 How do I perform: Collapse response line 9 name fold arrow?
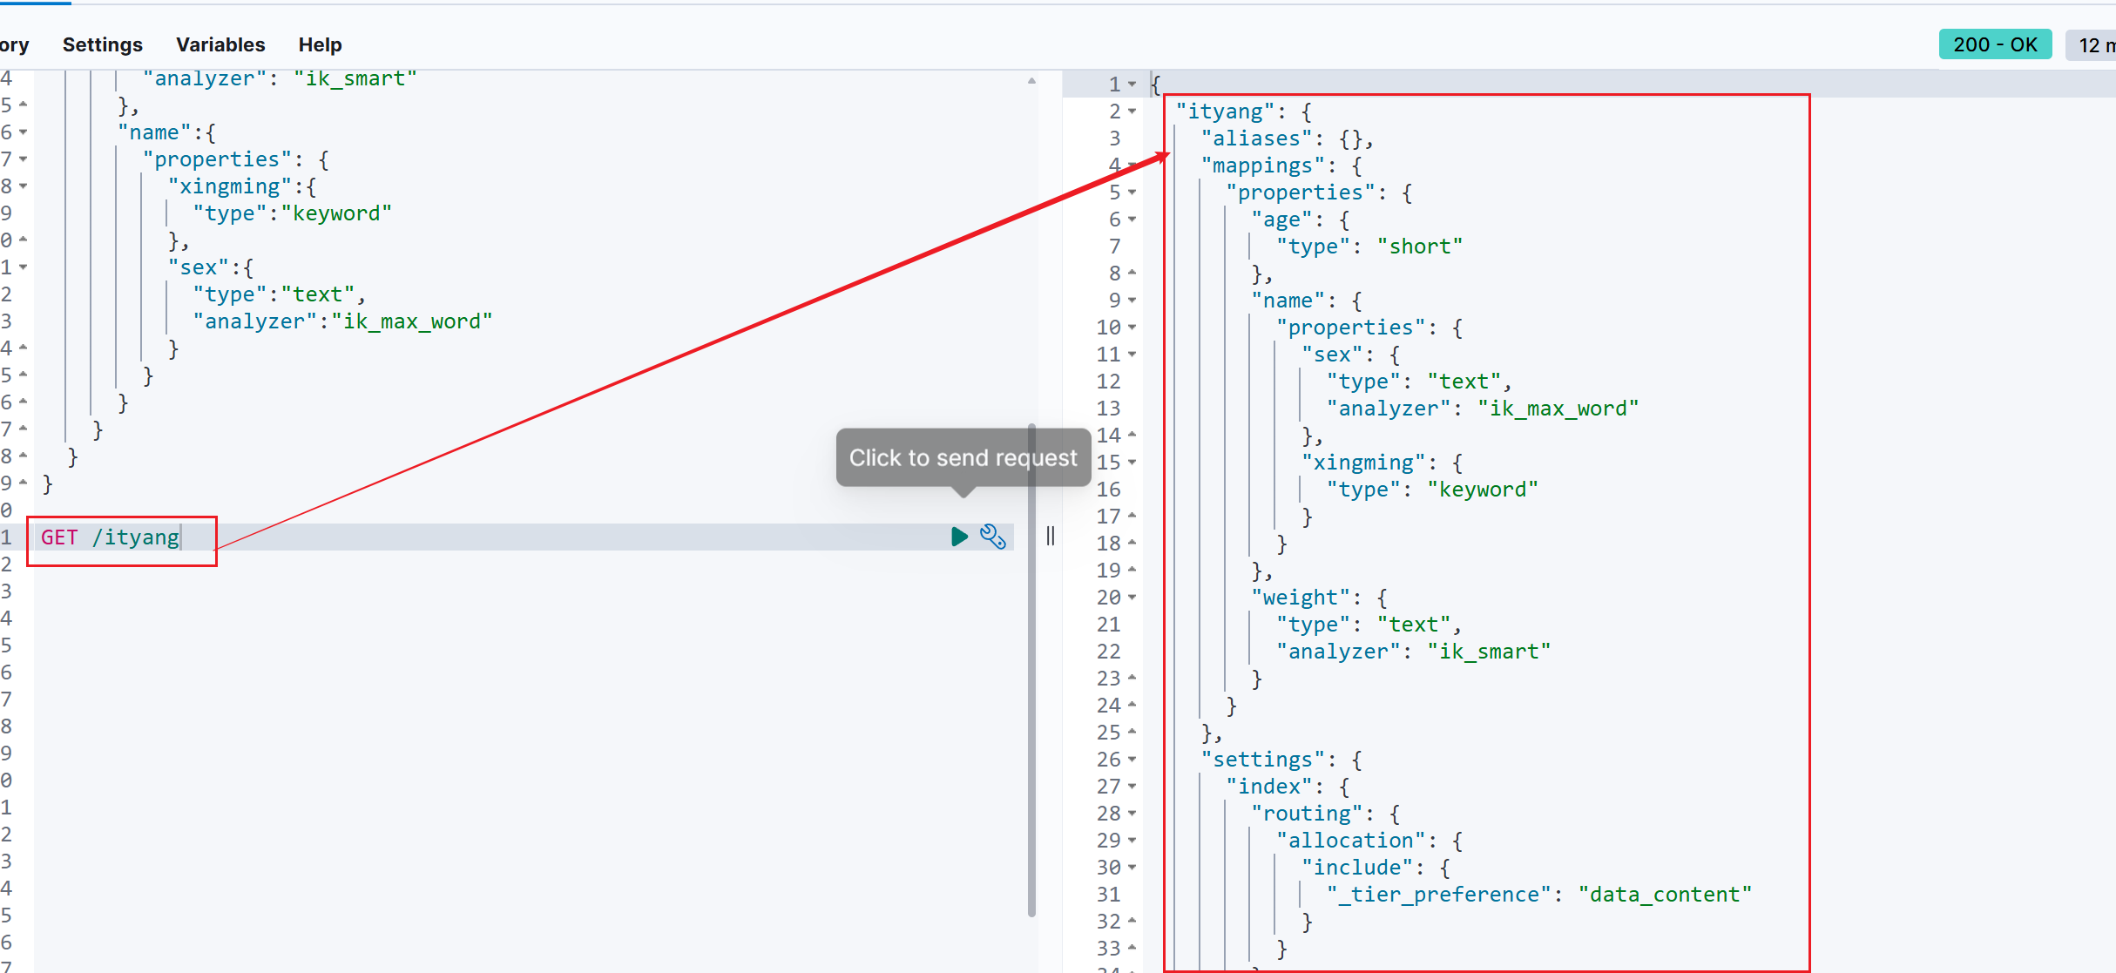[1132, 301]
